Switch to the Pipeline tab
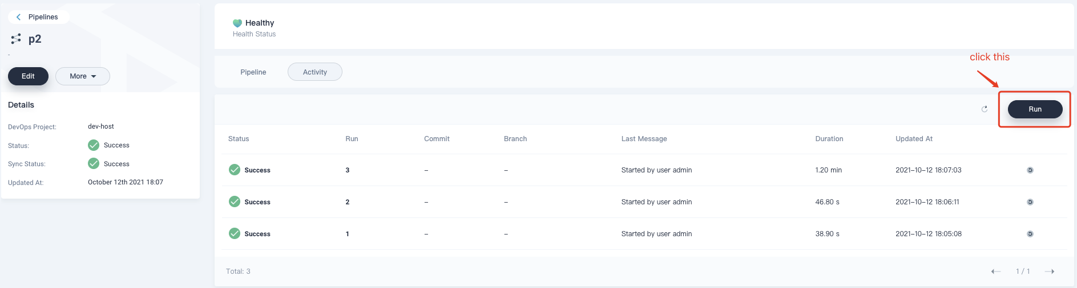The height and width of the screenshot is (288, 1077). 253,72
